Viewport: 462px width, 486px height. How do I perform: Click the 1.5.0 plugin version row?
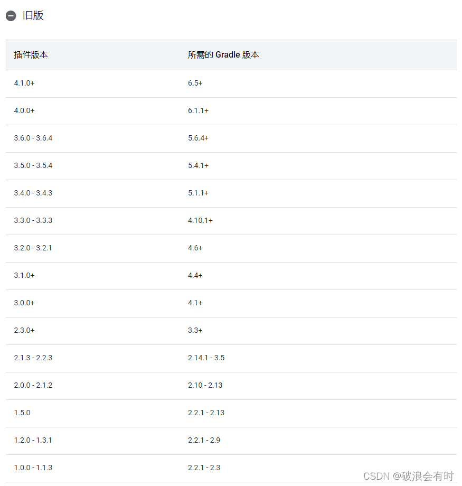click(22, 413)
